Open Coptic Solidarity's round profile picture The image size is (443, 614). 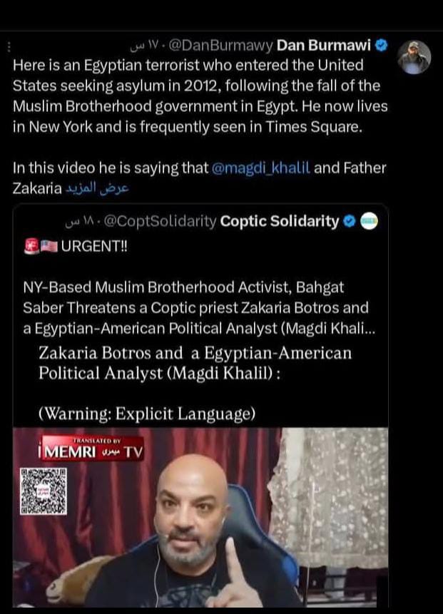click(x=369, y=221)
